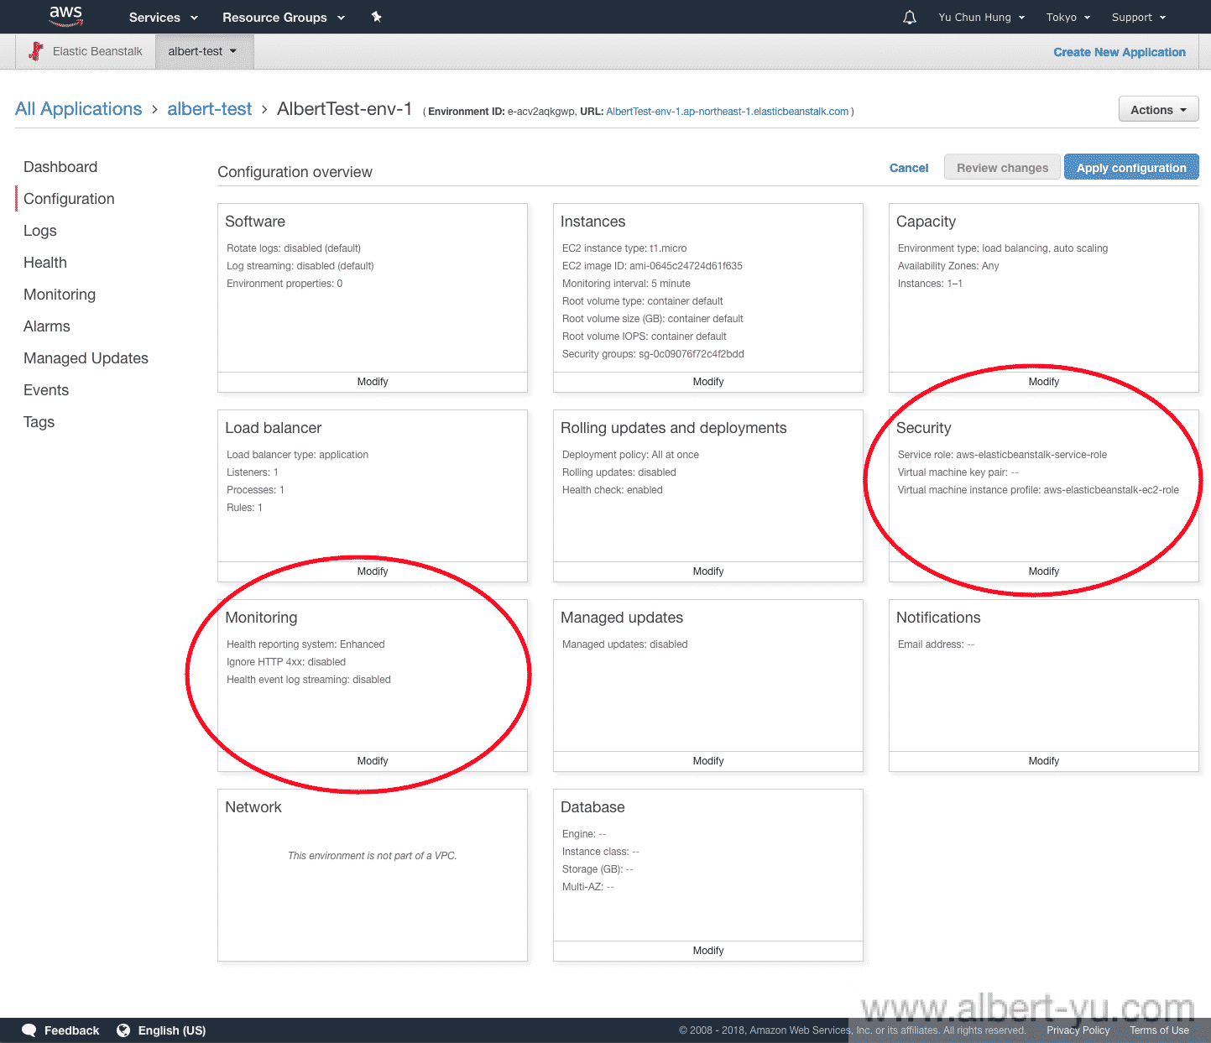
Task: Open Privacy Policy link
Action: [1078, 1030]
